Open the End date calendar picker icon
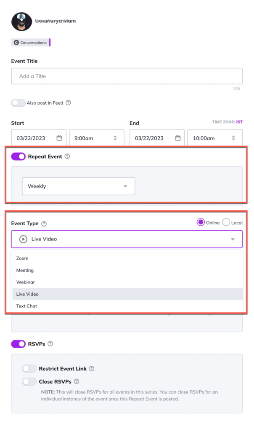 [177, 138]
